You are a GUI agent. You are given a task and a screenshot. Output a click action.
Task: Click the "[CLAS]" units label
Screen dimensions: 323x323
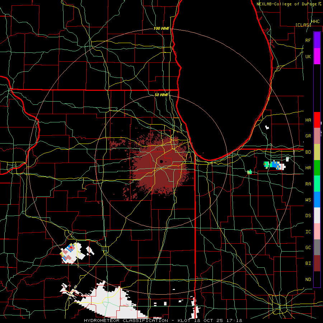(x=303, y=25)
